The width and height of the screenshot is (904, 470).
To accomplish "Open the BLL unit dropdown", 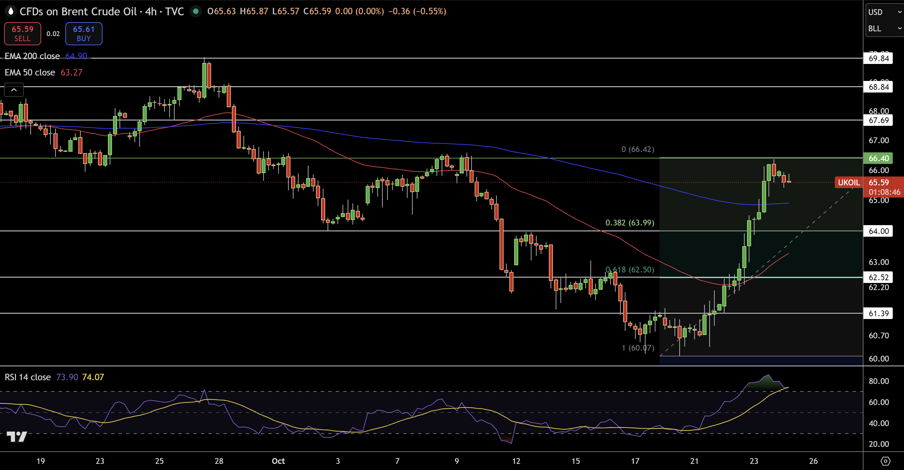I will coord(884,29).
